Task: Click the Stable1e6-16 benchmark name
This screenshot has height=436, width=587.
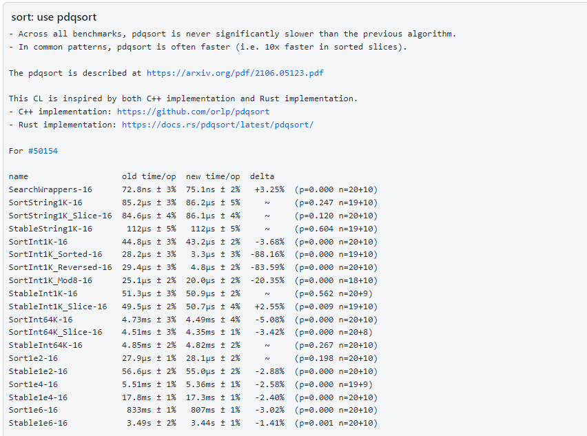Action: (38, 423)
